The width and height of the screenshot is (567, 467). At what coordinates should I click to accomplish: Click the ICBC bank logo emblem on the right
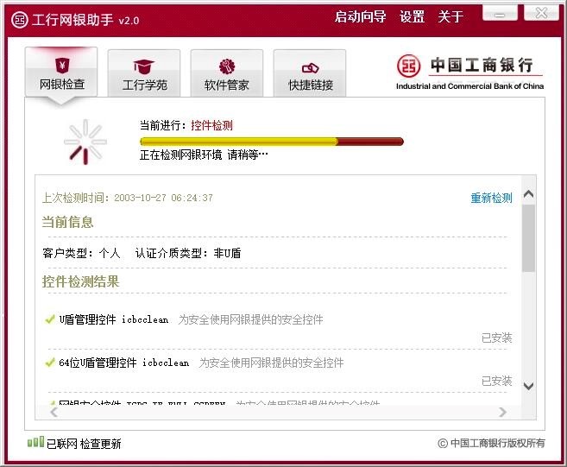[x=408, y=66]
